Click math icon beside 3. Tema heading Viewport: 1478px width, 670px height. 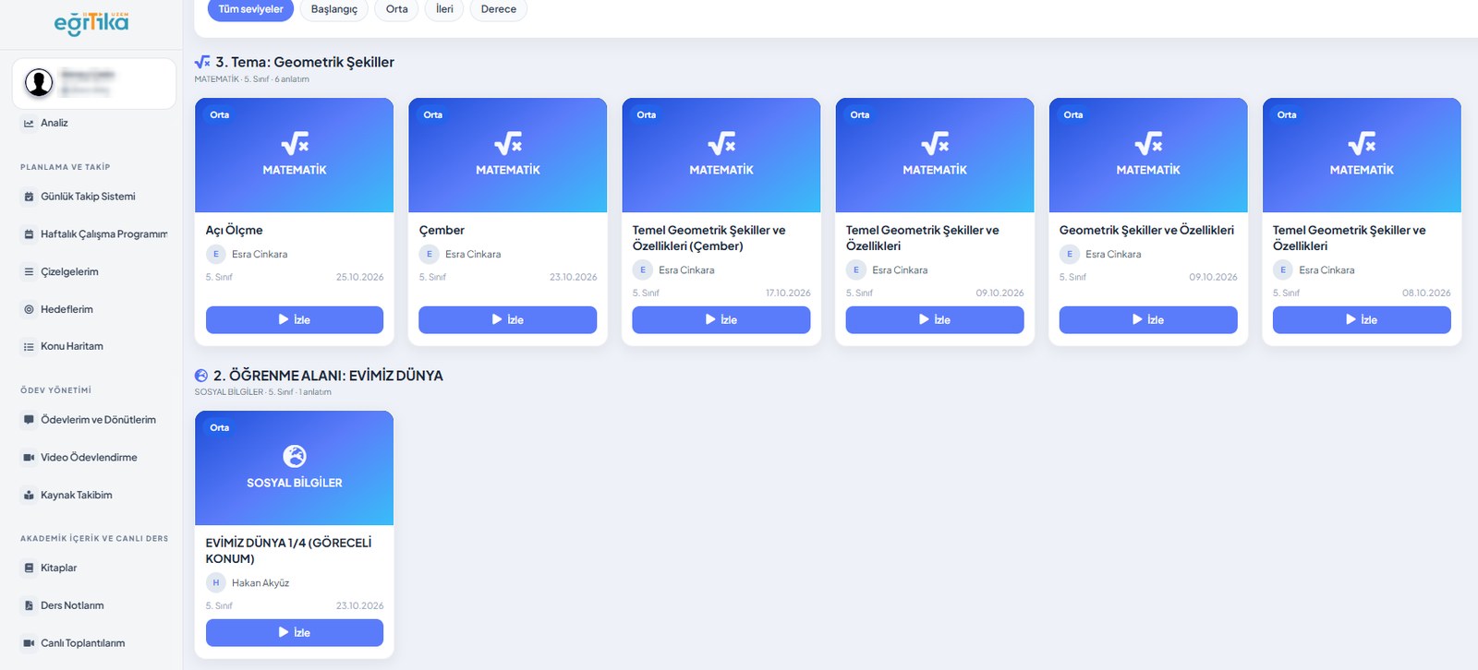pos(202,62)
